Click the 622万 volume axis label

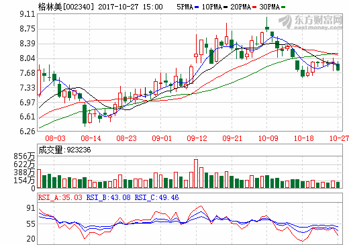pyautogui.click(x=24, y=164)
